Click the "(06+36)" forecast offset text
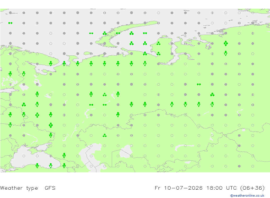The image size is (270, 198). coord(252,188)
